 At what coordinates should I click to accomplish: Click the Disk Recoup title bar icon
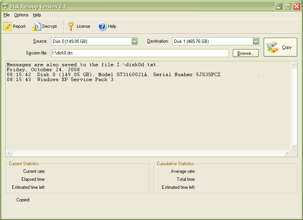[x=5, y=6]
